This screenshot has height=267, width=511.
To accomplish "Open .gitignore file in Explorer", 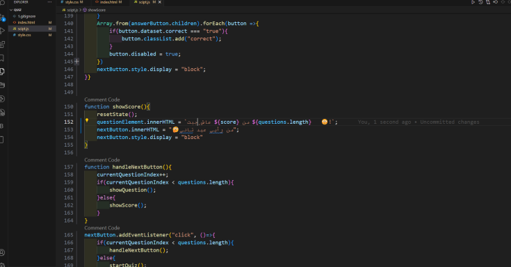I will click(x=26, y=16).
